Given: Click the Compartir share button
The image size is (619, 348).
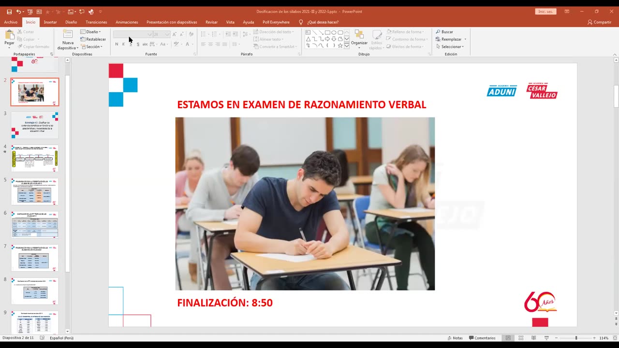Looking at the screenshot, I should coord(599,22).
